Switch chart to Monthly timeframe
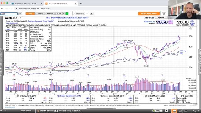The width and height of the screenshot is (201, 113). pyautogui.click(x=50, y=13)
